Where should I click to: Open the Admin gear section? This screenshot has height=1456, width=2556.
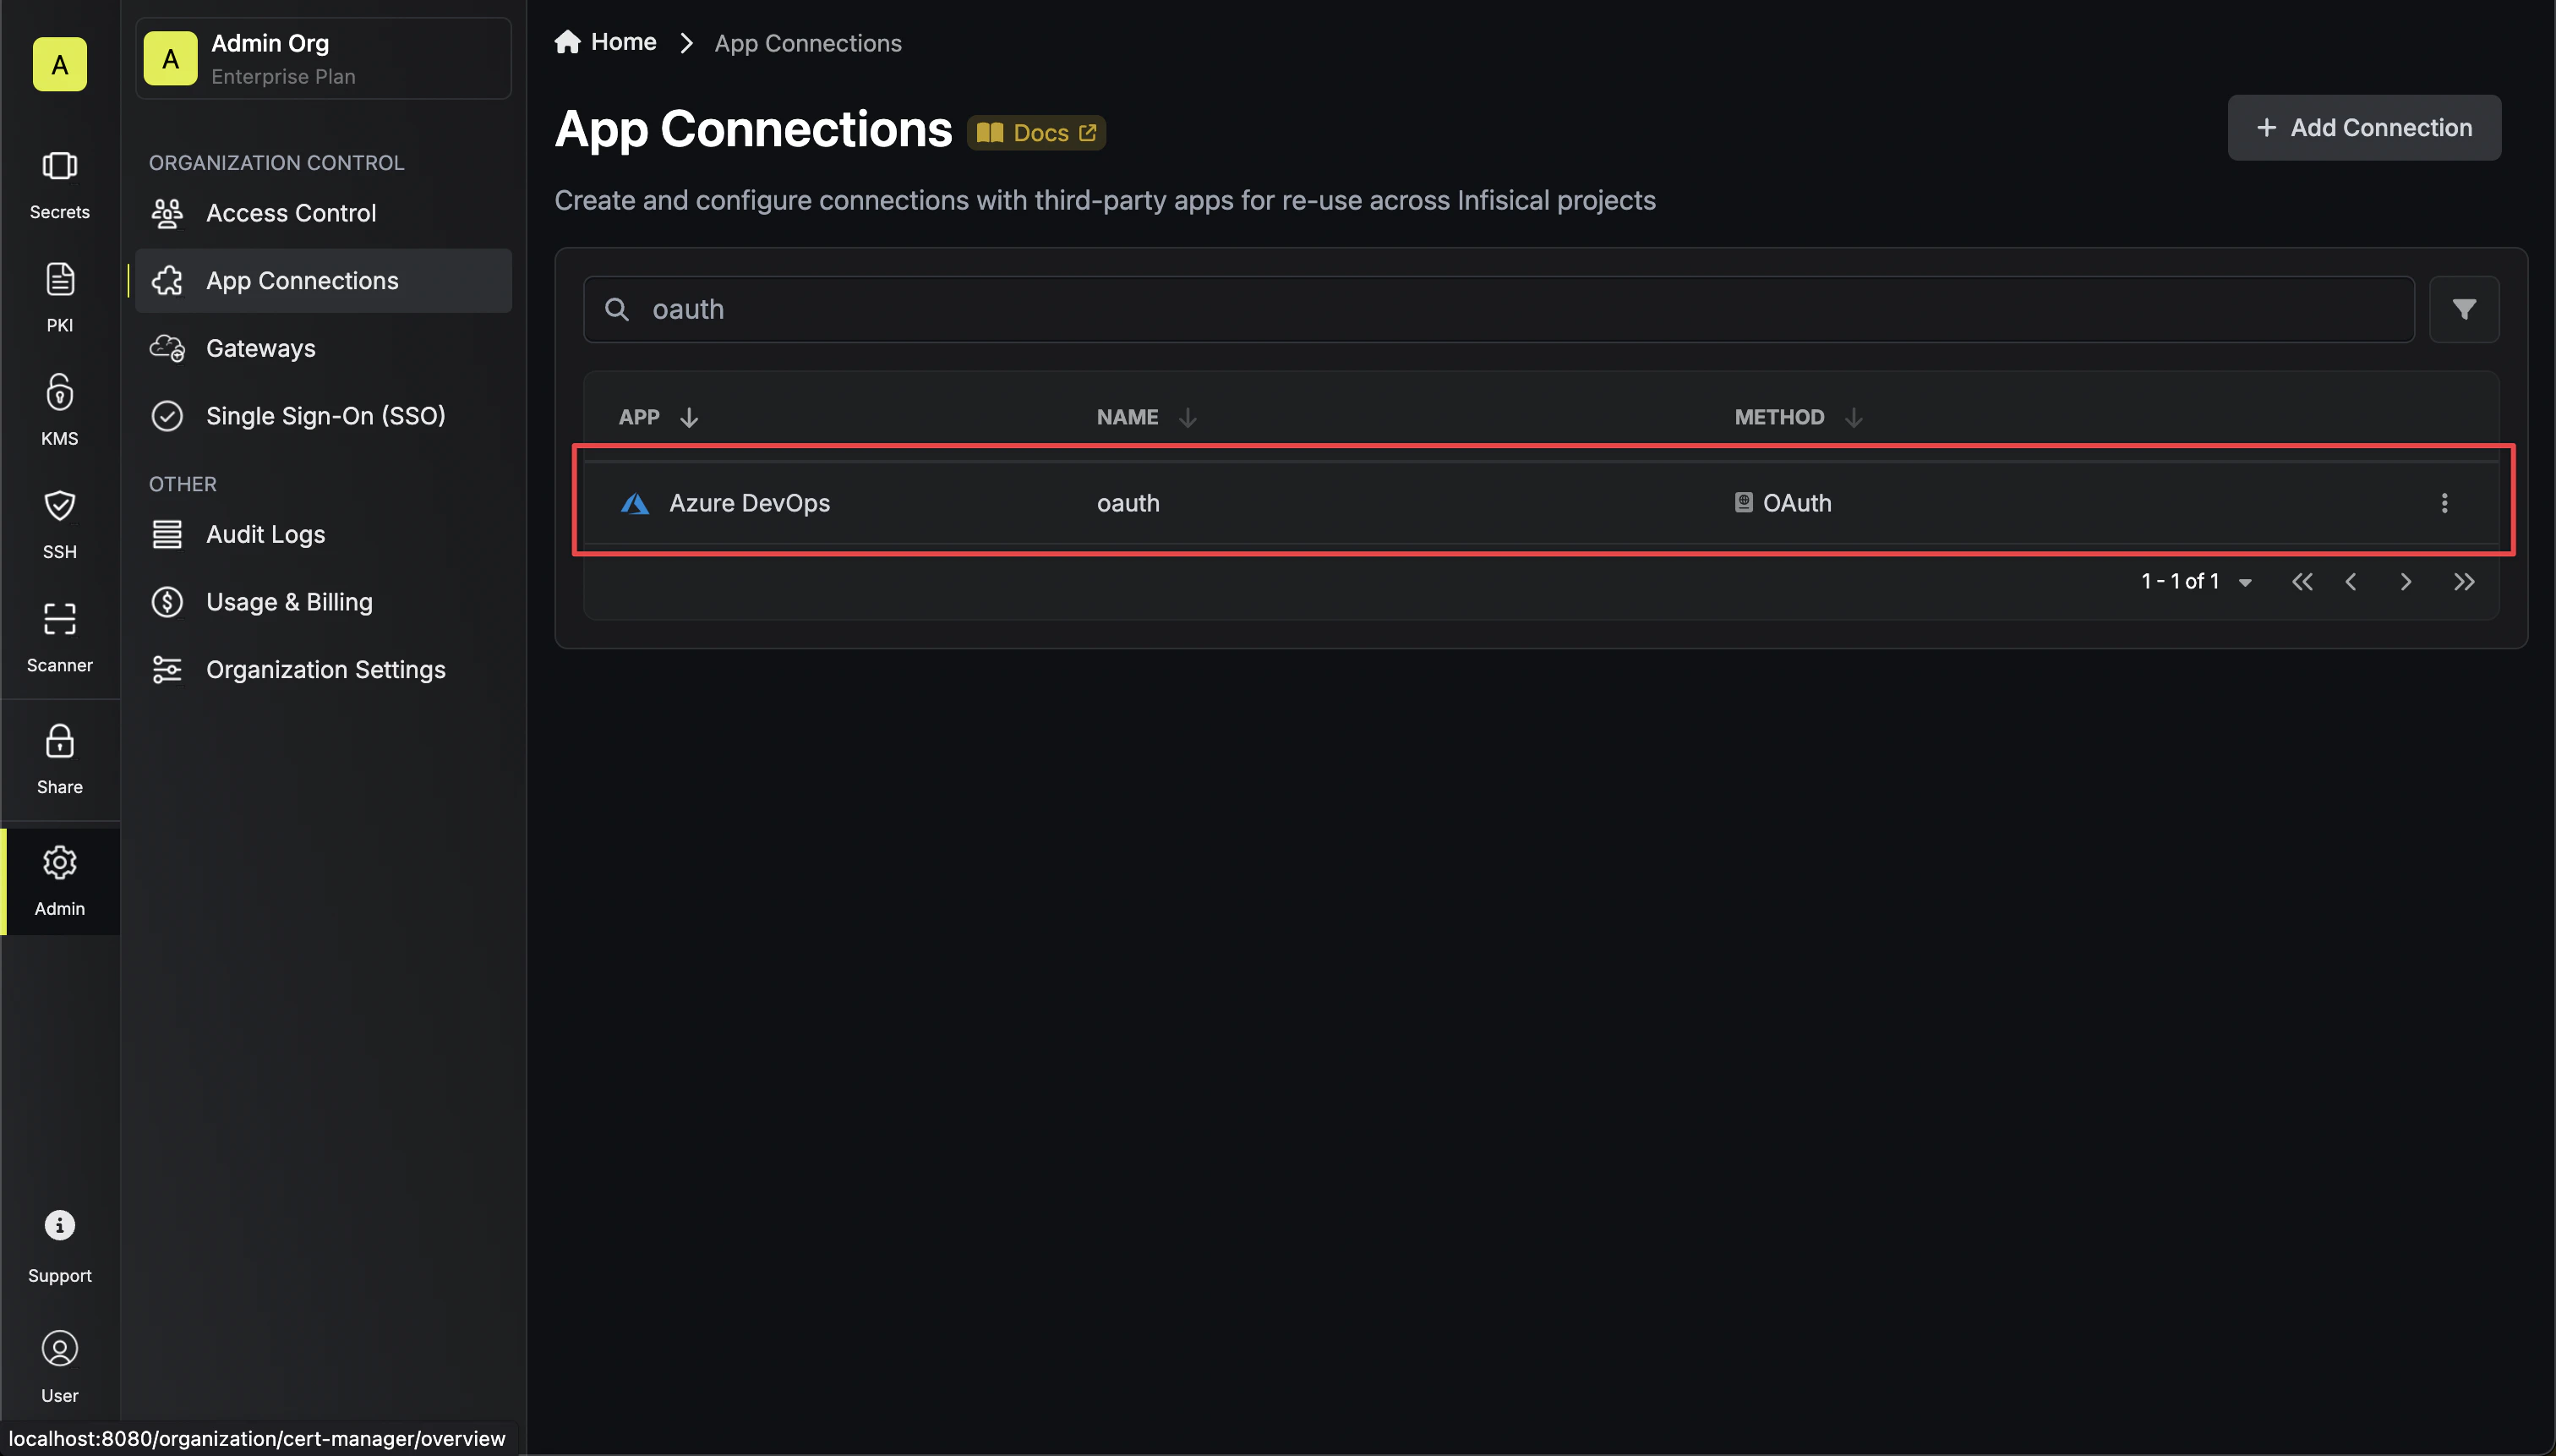(59, 881)
